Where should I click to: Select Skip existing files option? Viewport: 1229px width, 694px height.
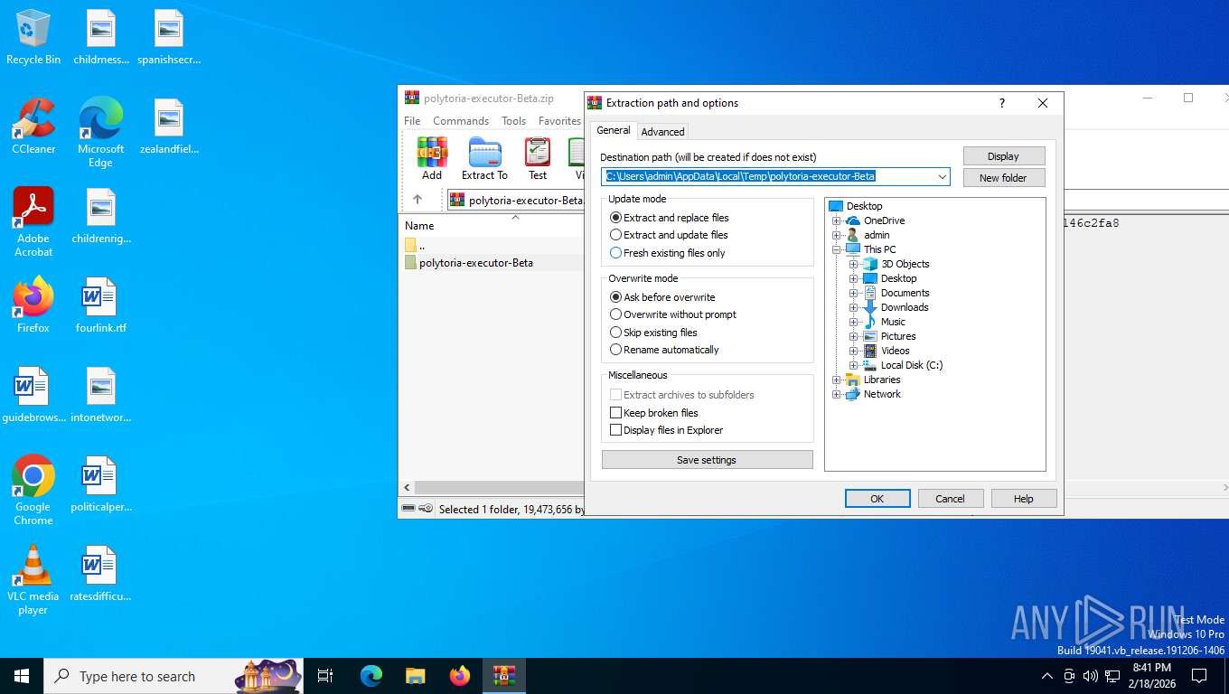(653, 333)
